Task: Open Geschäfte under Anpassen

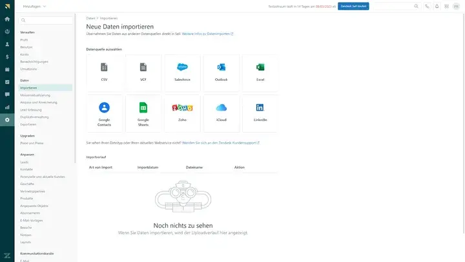Action: coord(27,184)
